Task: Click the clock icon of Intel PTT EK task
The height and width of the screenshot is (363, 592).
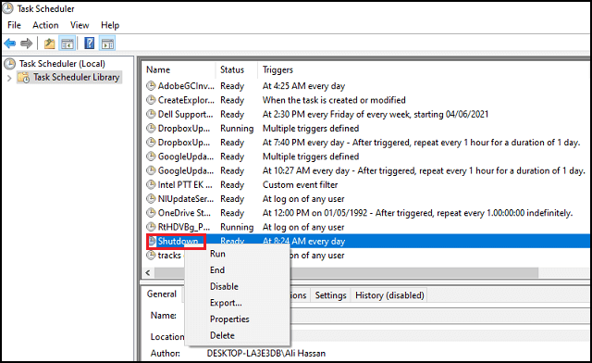Action: (151, 184)
